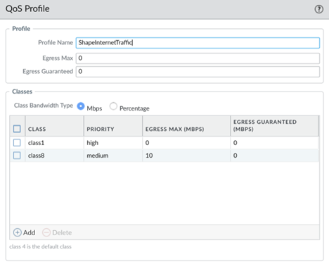The width and height of the screenshot is (329, 264).
Task: Sort by the CLASS column header
Action: [54, 126]
